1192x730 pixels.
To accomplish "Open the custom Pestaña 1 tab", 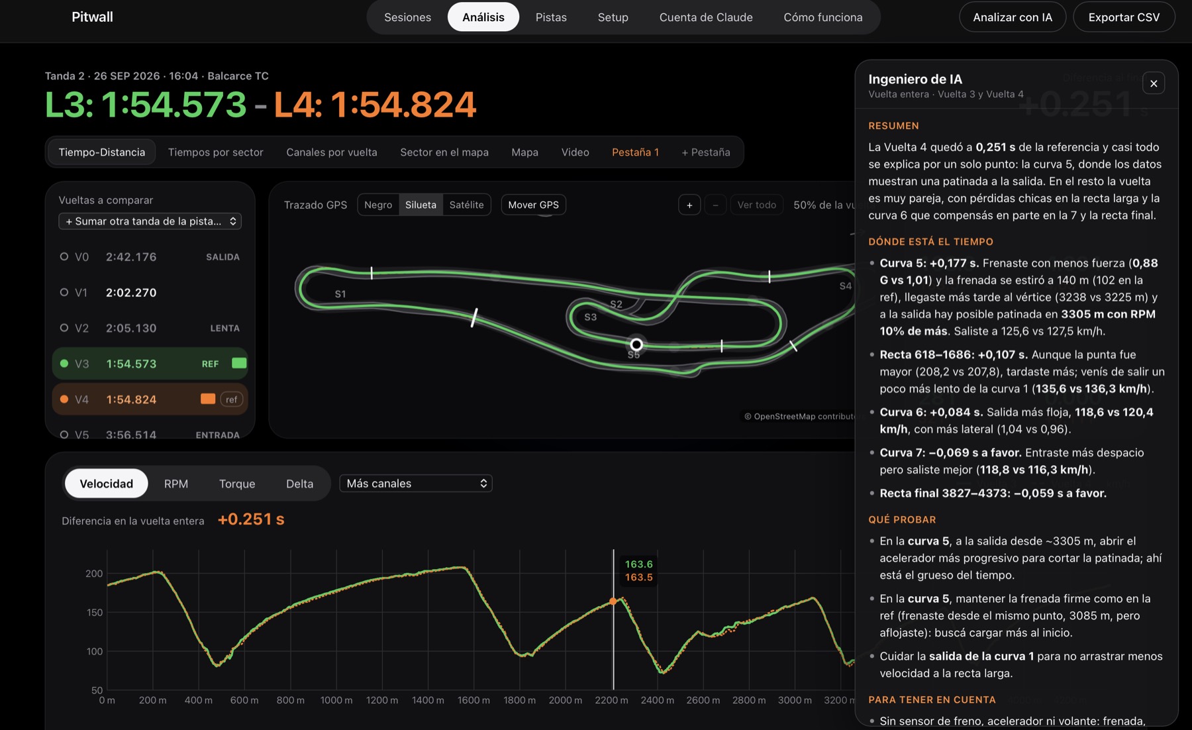I will pyautogui.click(x=636, y=152).
